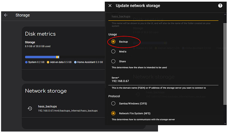The height and width of the screenshot is (133, 228).
Task: Click the hass_backups server path text
Action: [x=68, y=111]
